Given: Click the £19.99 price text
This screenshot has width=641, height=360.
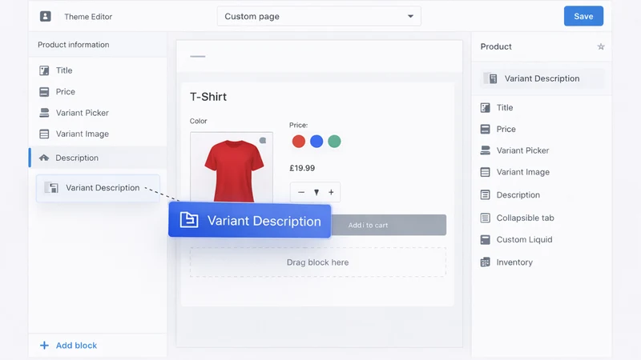Looking at the screenshot, I should [x=302, y=168].
